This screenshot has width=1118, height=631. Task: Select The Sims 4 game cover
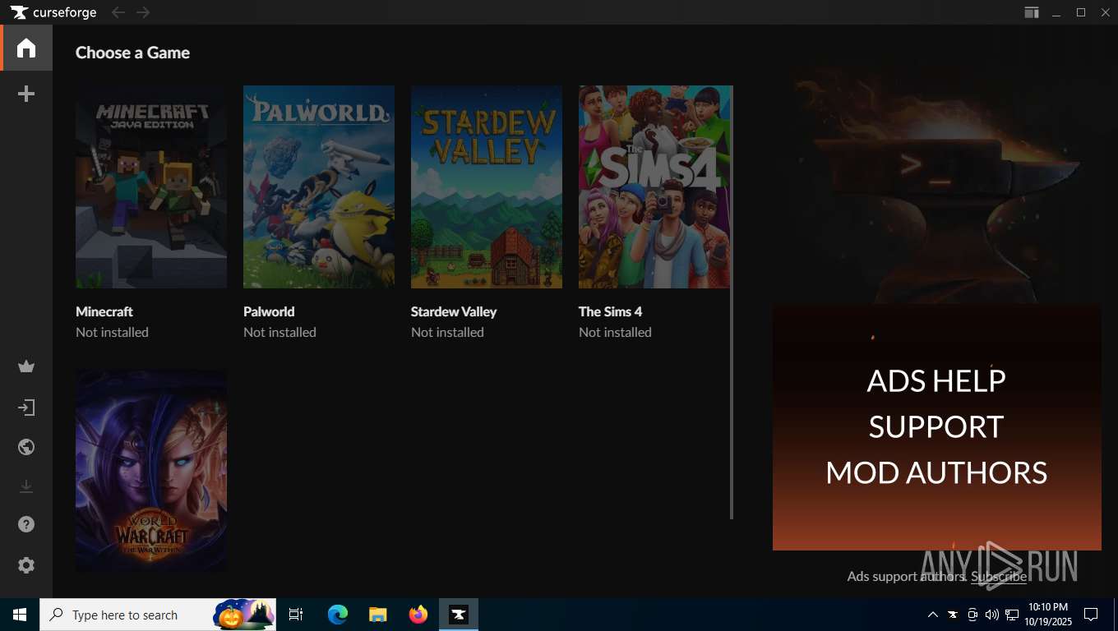654,187
